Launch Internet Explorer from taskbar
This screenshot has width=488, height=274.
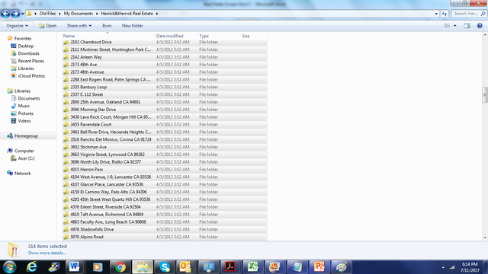[31, 267]
